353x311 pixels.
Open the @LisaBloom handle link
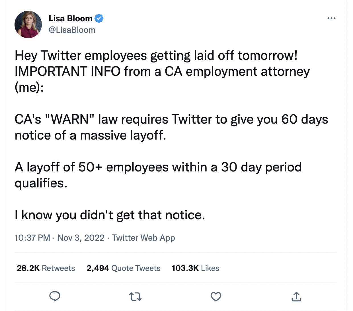(x=72, y=30)
